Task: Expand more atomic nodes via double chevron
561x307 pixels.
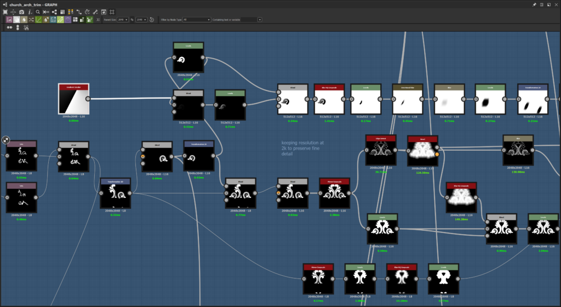Action: click(x=98, y=20)
